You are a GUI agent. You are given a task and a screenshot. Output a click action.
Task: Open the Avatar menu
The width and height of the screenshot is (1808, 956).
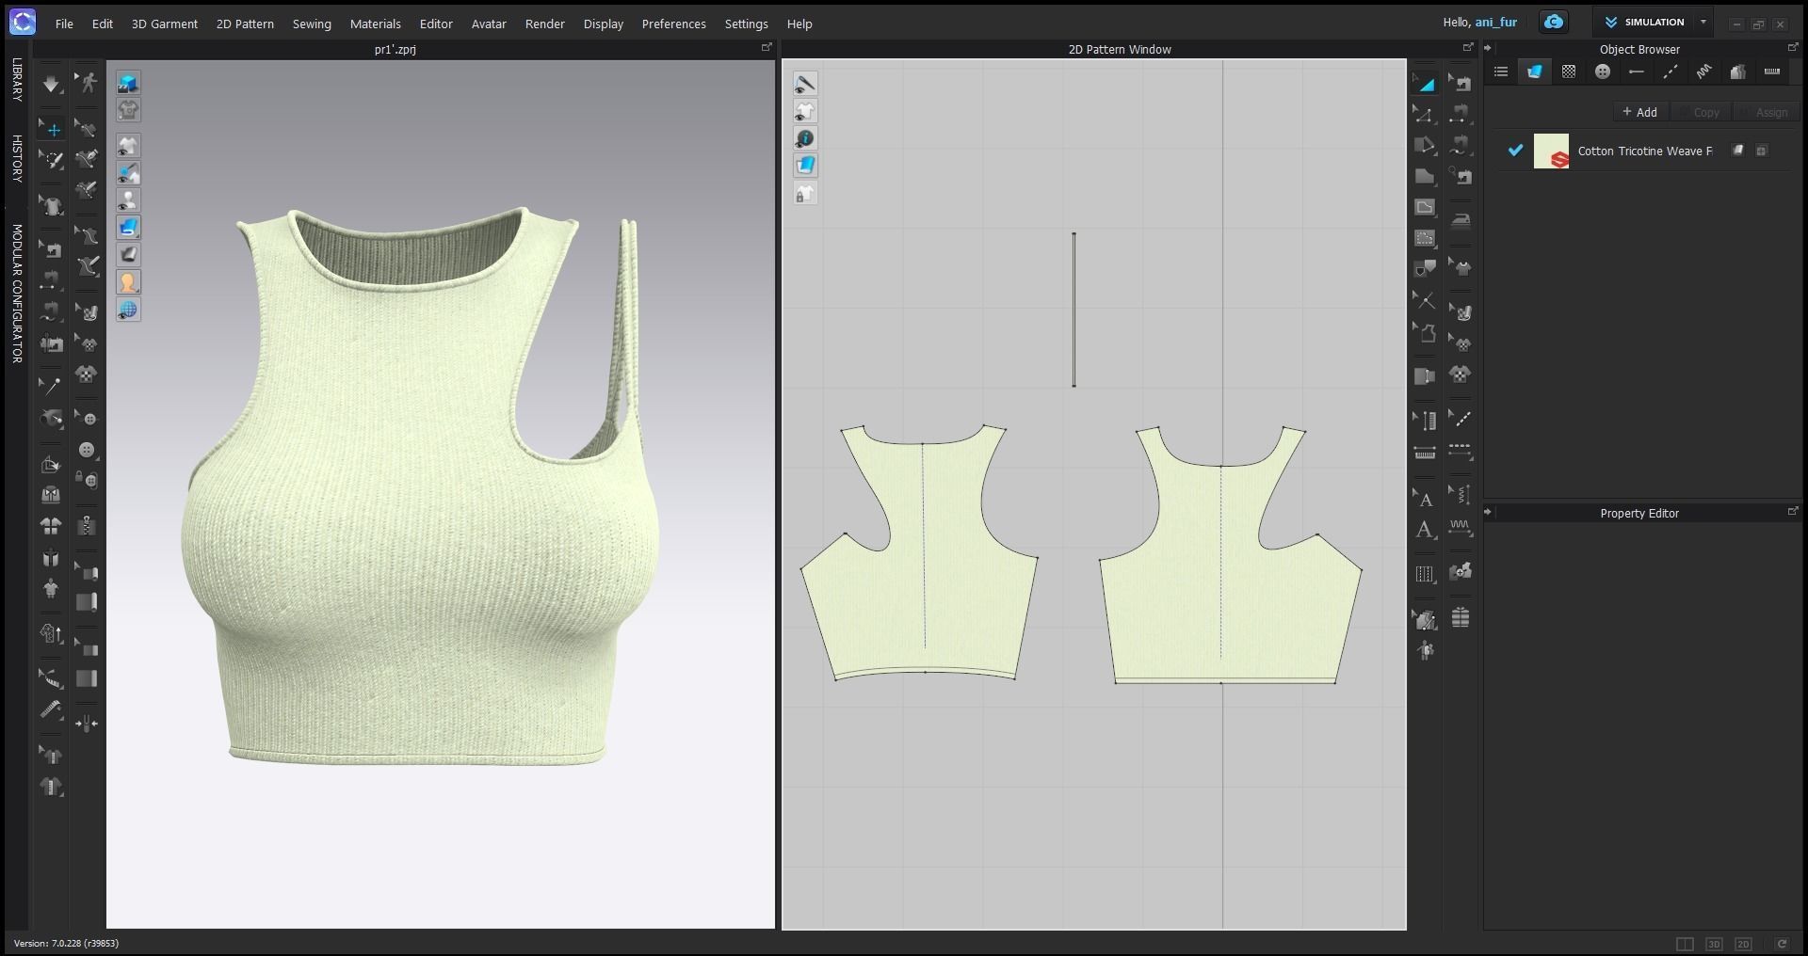[489, 24]
